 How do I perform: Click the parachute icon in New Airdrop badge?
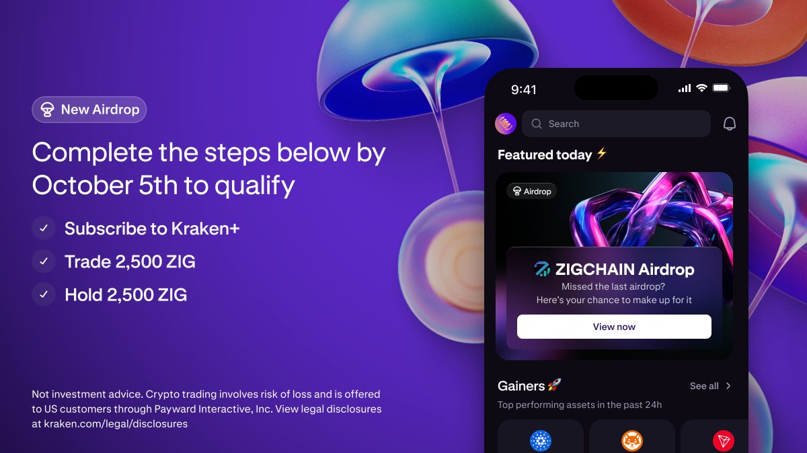48,110
